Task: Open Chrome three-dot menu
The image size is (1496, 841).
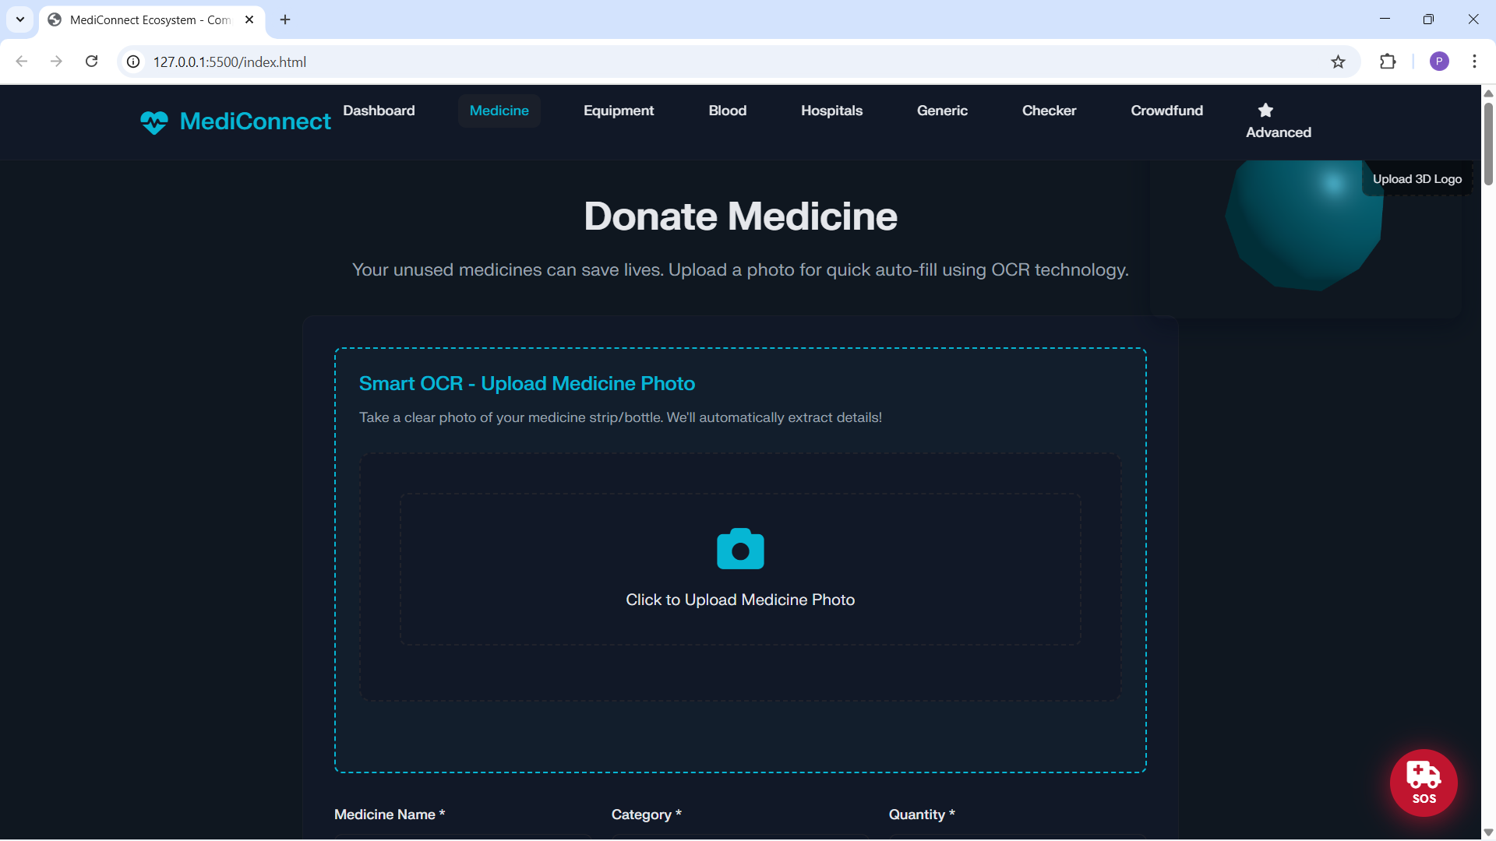Action: [1474, 62]
